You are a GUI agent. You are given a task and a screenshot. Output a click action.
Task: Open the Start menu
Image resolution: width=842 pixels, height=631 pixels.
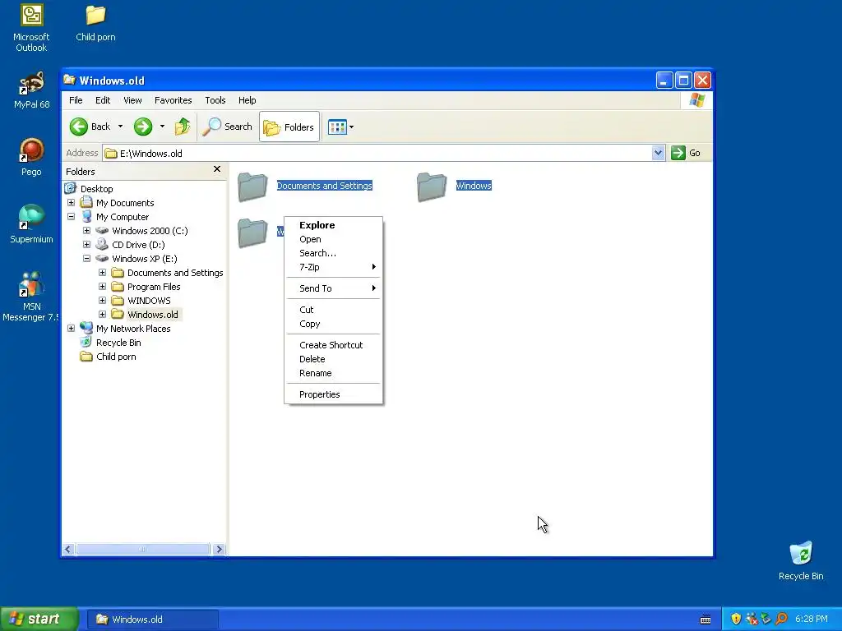pyautogui.click(x=39, y=619)
